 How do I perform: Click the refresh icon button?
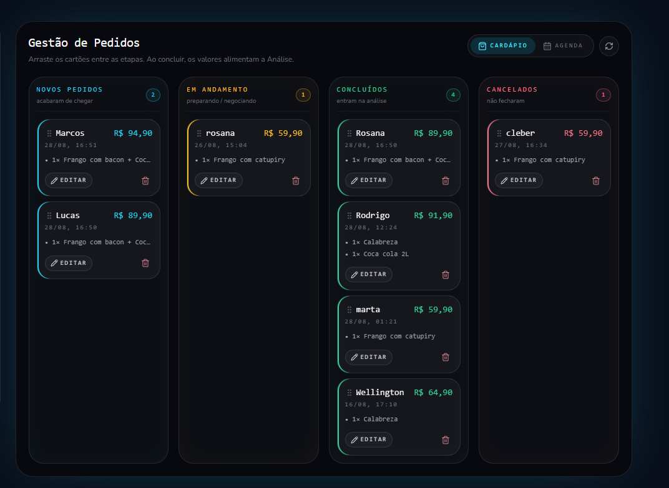[609, 46]
